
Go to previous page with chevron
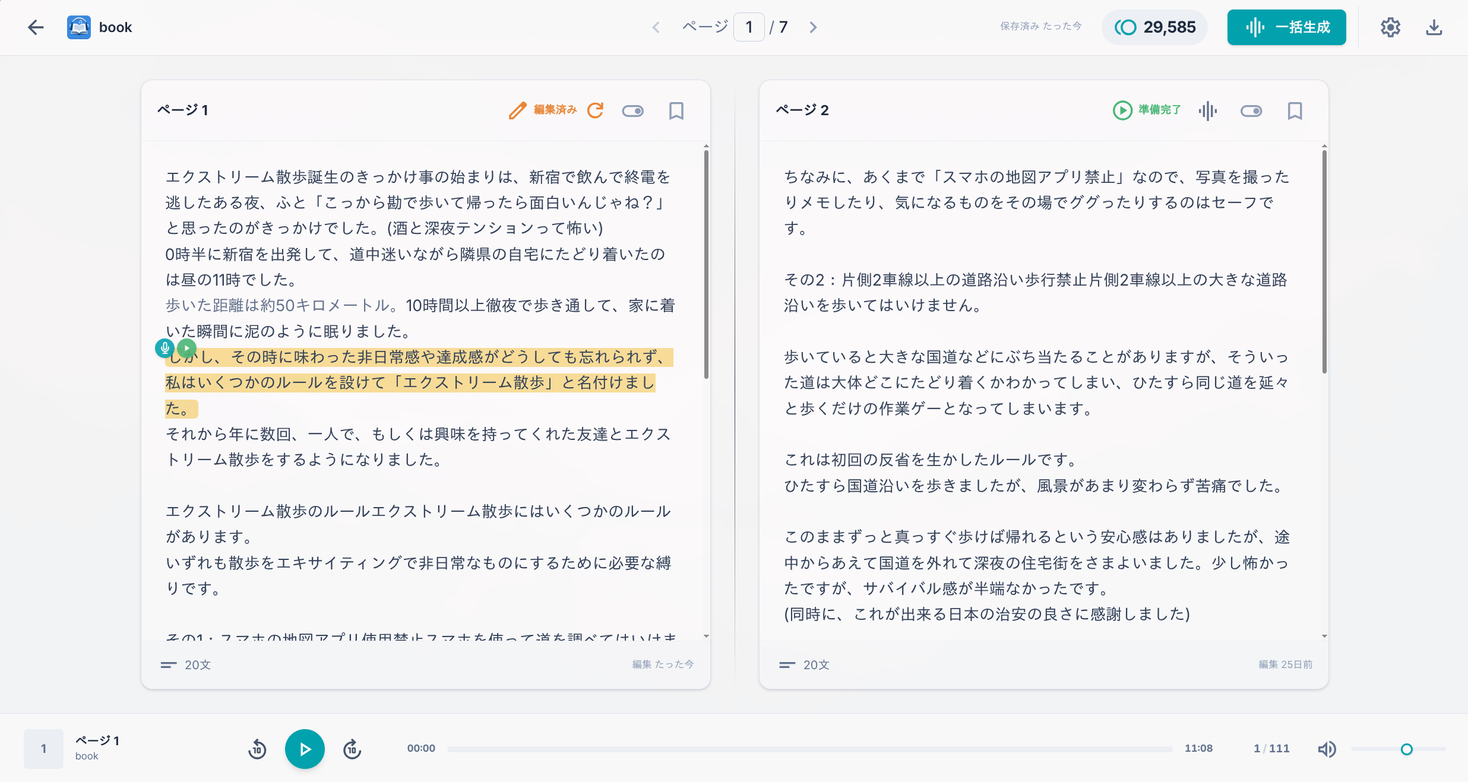pyautogui.click(x=656, y=27)
